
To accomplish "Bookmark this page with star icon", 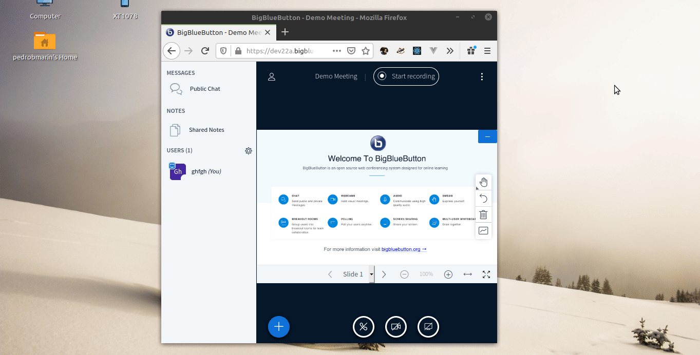I will (366, 51).
